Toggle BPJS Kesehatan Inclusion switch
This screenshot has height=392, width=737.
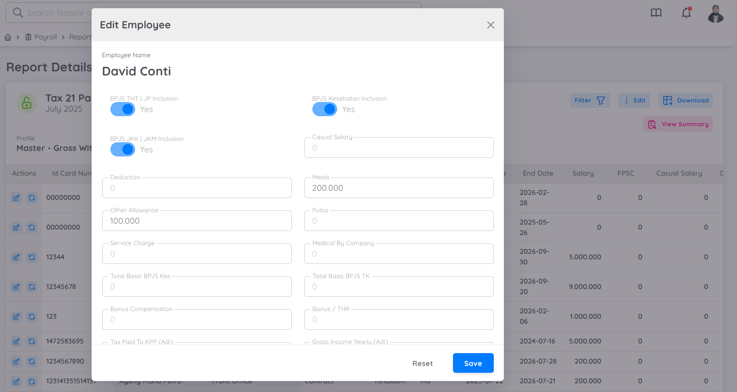click(325, 109)
